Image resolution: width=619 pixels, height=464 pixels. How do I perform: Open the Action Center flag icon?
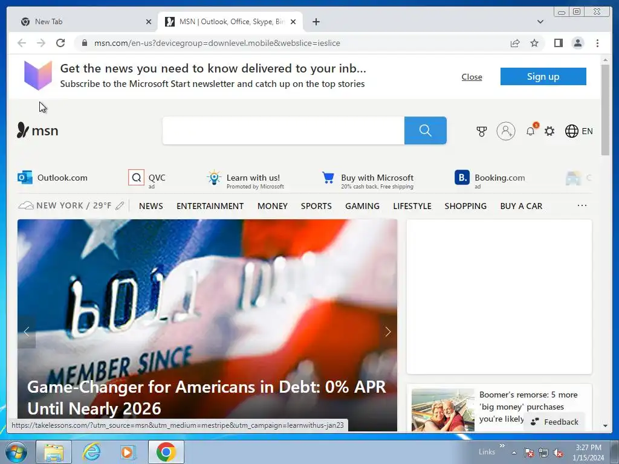[529, 453]
